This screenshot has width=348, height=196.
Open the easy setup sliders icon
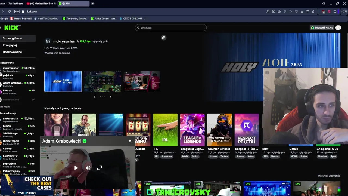tap(307, 11)
